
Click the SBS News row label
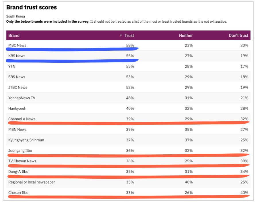17,77
